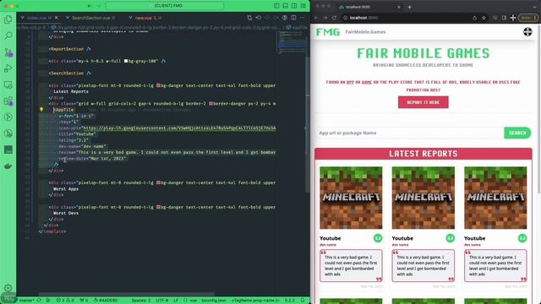
Task: Click bg-gray-100 color swatch in code
Action: pos(126,61)
